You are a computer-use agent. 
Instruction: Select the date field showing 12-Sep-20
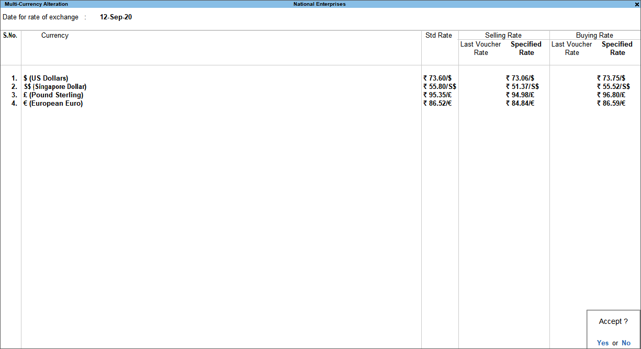116,17
